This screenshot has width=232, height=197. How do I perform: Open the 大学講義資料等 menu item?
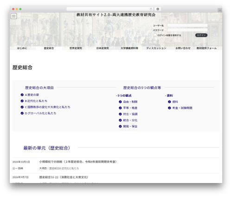click(129, 48)
